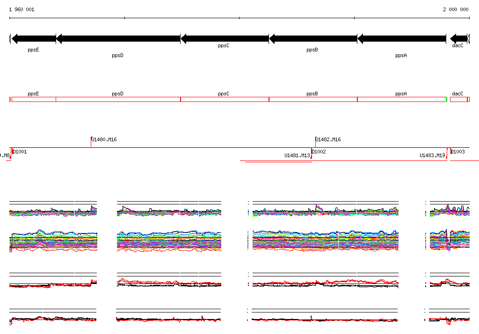Click the U1482.M16 marker label
Viewport: 479px width, 334px height.
tap(328, 140)
